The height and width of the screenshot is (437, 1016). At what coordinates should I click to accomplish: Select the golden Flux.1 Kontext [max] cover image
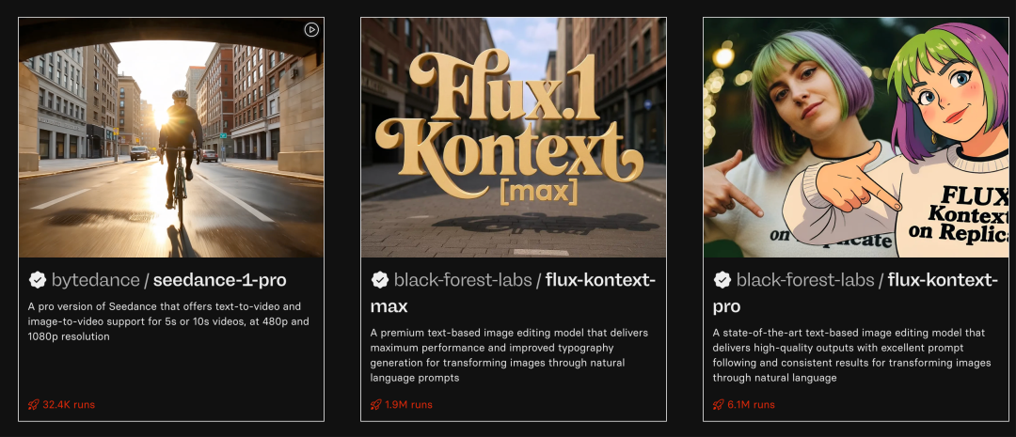514,137
